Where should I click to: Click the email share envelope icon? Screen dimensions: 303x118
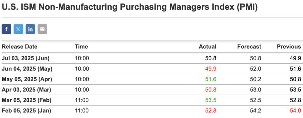42,29
